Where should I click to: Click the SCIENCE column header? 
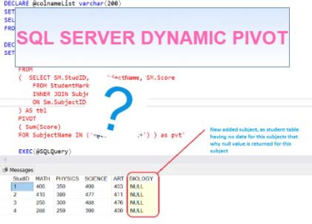(96, 179)
